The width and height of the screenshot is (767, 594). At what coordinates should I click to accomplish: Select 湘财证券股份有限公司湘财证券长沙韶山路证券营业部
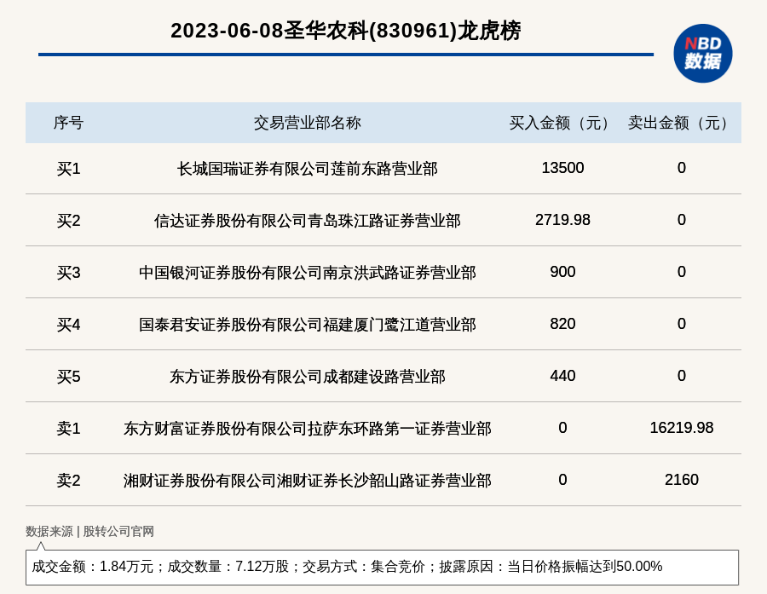coord(307,481)
